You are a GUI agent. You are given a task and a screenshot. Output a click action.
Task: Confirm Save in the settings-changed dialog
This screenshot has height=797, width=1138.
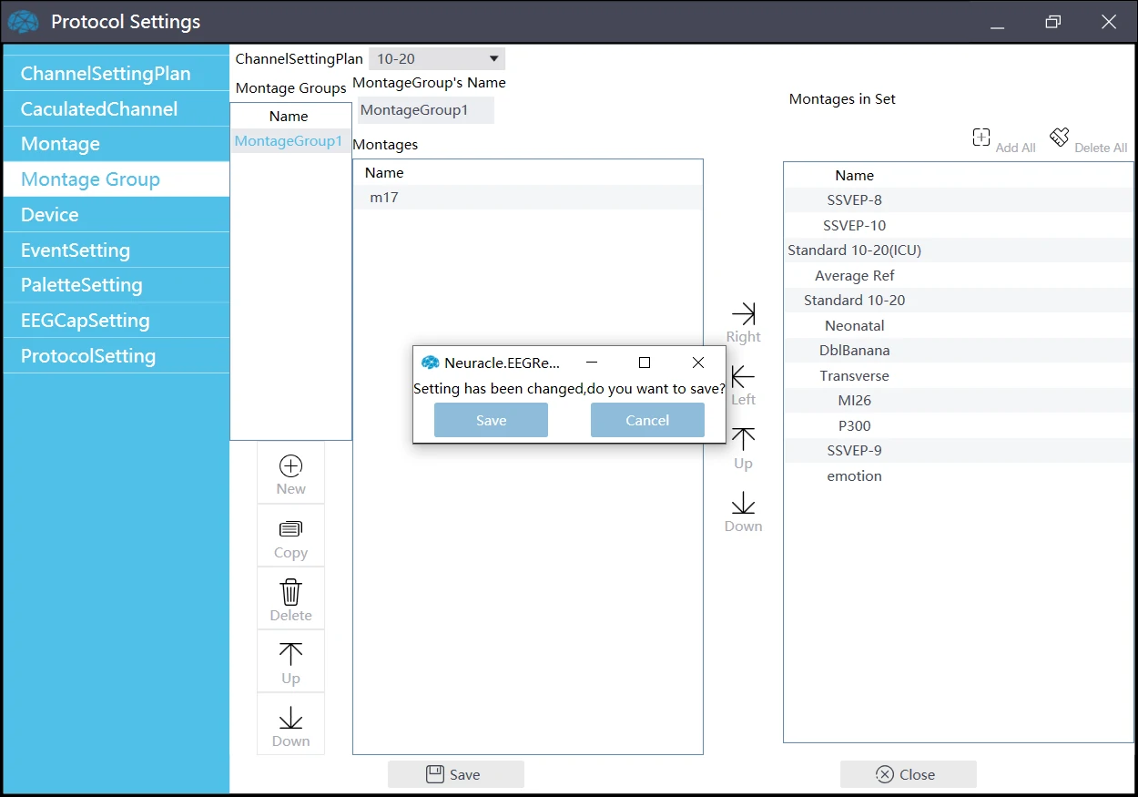pyautogui.click(x=491, y=420)
